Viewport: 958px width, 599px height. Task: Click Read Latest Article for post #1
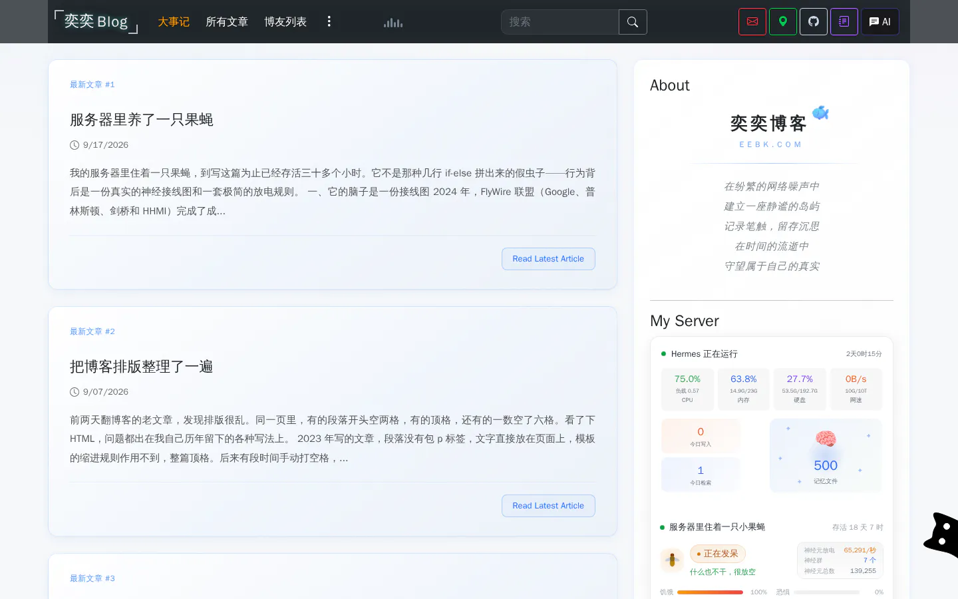tap(548, 259)
